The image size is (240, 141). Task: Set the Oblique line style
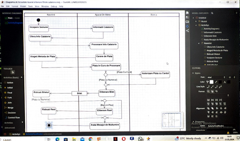[x=212, y=87]
